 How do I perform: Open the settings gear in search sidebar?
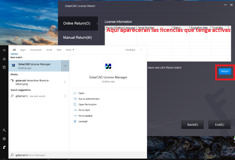point(4,139)
